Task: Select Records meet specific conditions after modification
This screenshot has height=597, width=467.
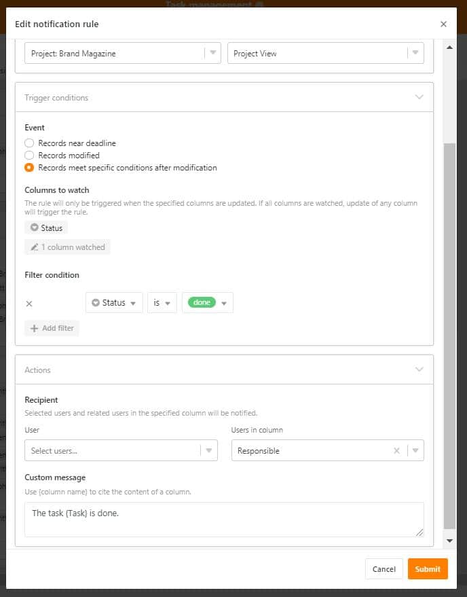Action: [29, 168]
